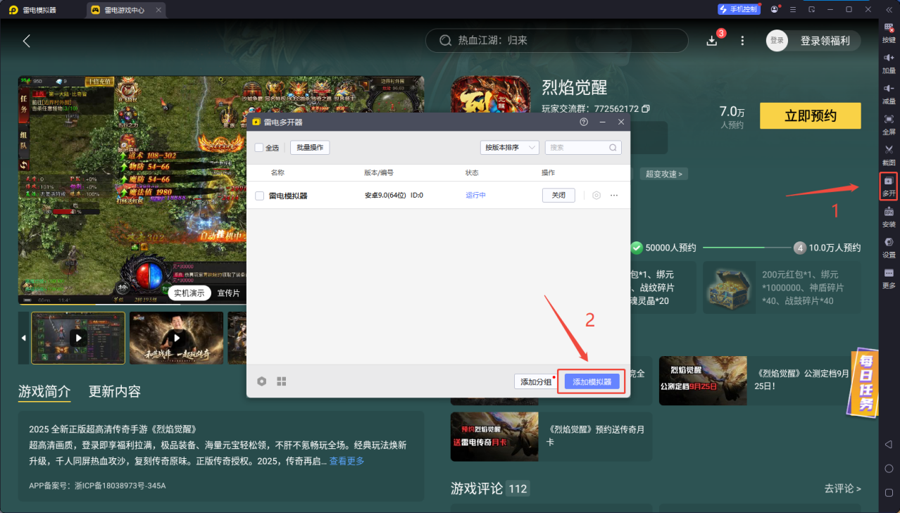The image size is (900, 513).
Task: Click help icon in 雷电多开器 window
Action: pyautogui.click(x=584, y=122)
